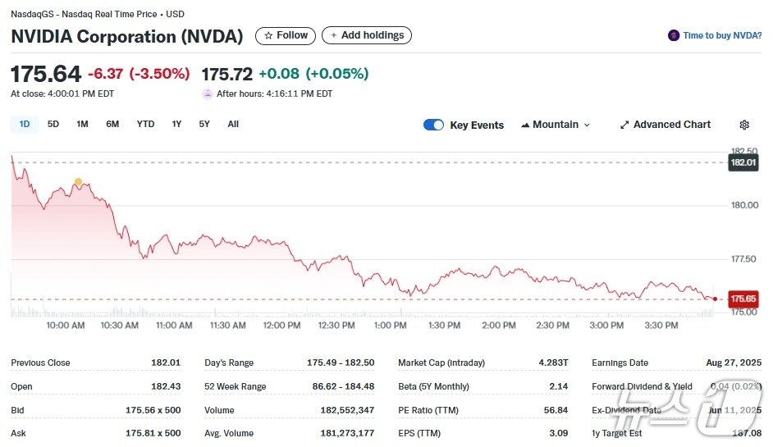Open the Time to buy NVDA link

click(x=722, y=35)
